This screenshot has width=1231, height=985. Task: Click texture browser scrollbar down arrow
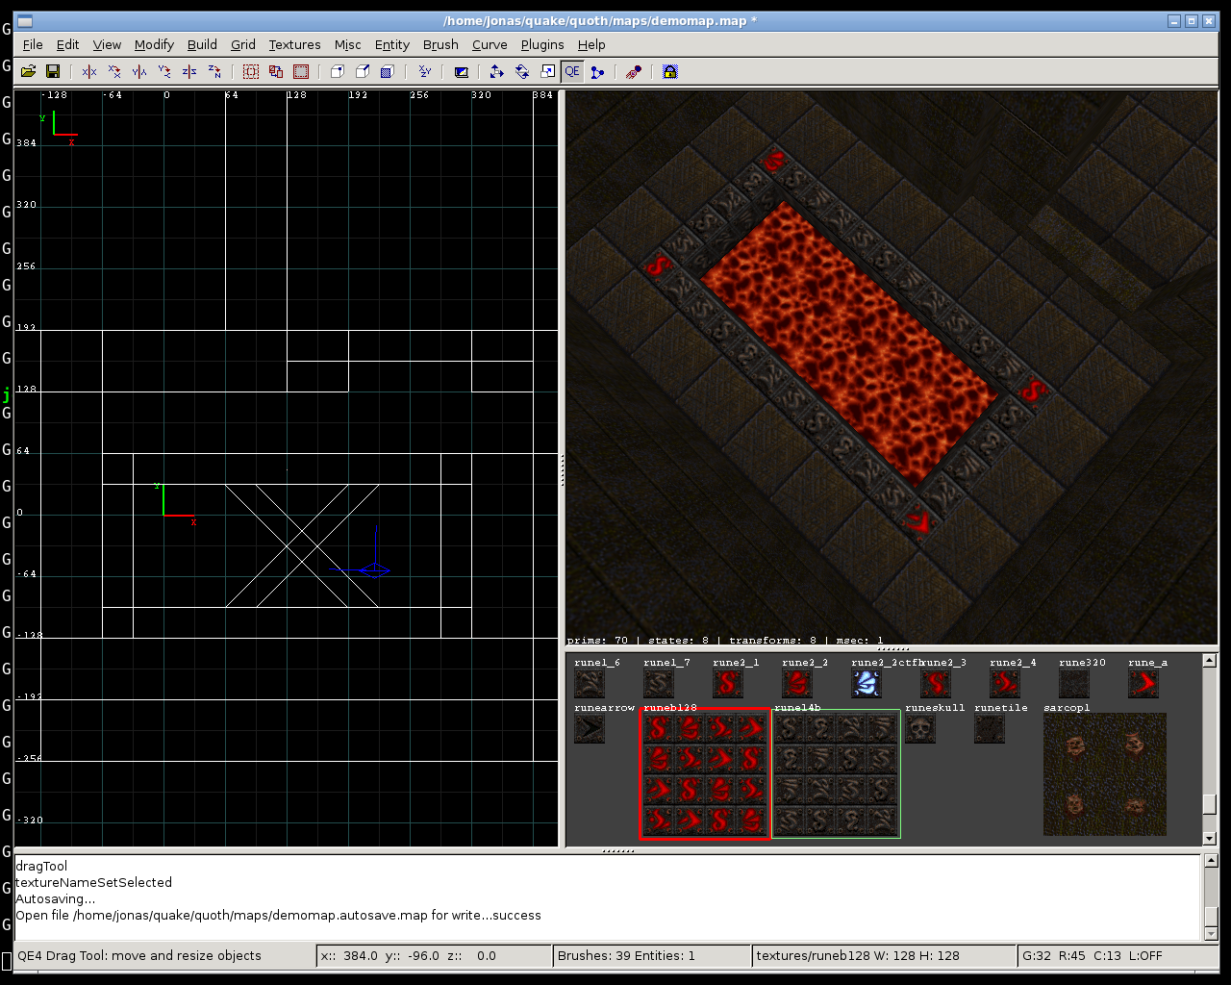coord(1210,839)
